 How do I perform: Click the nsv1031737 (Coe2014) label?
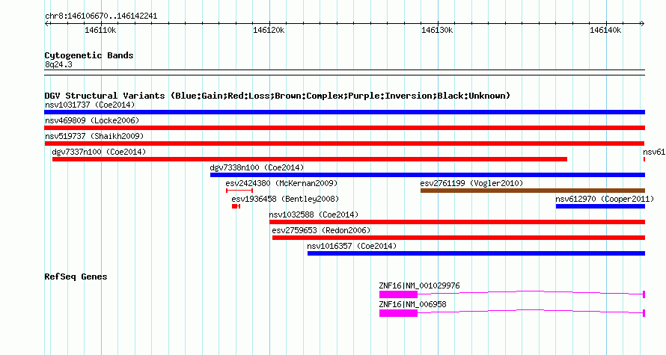click(x=90, y=105)
